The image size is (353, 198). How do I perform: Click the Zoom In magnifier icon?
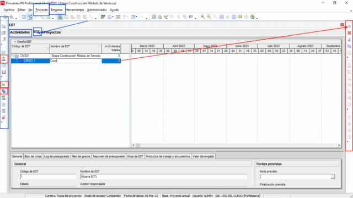[202, 17]
